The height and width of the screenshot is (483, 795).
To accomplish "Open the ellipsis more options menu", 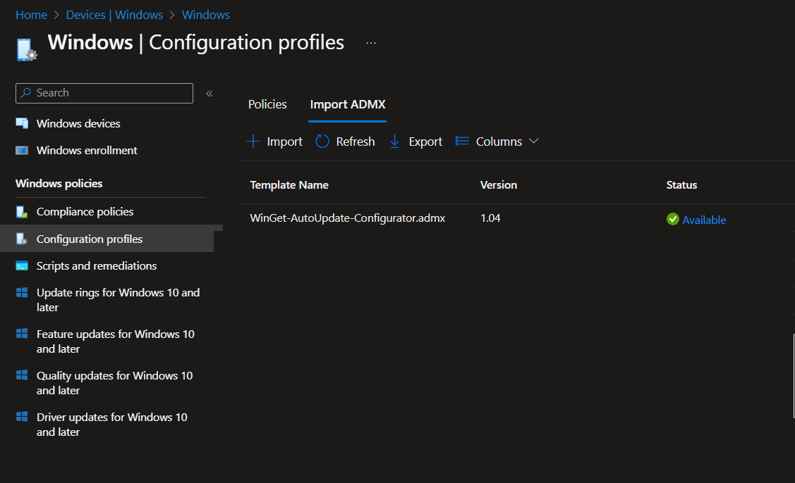I will tap(371, 43).
